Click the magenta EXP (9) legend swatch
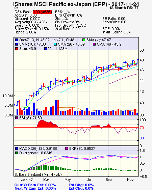Viewport: 152px width, 190px height. (x=67, y=148)
